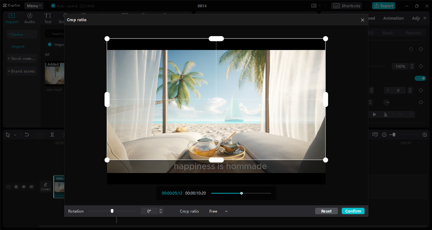
Task: Open the Shortcuts panel
Action: click(346, 5)
